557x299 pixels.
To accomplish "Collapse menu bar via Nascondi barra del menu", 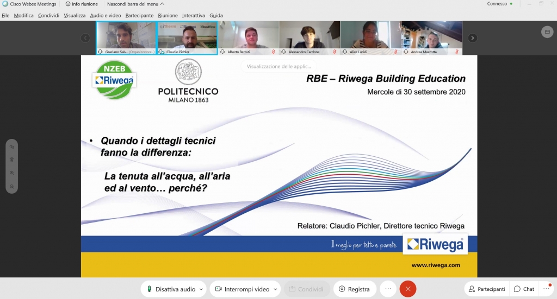I will pos(135,4).
